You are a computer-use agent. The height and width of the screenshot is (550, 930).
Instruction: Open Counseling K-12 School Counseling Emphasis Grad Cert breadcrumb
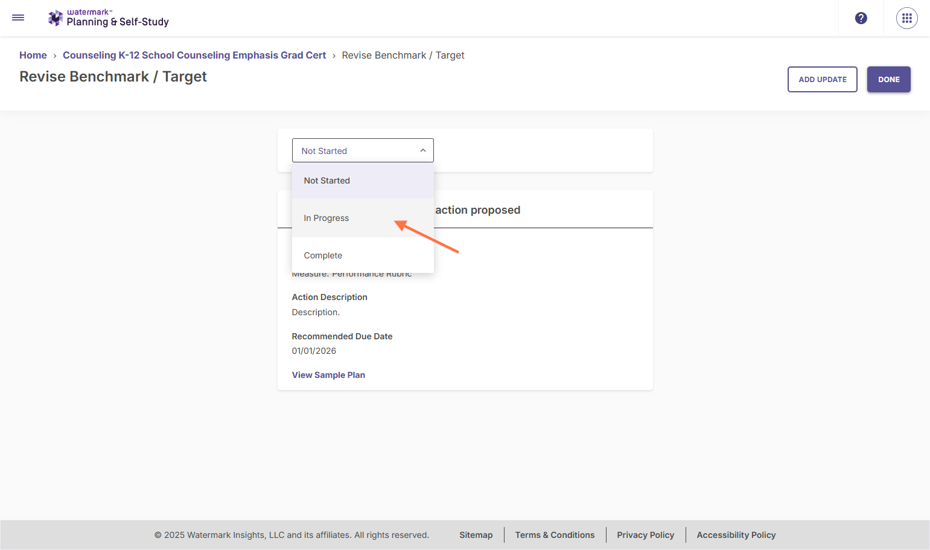[194, 55]
